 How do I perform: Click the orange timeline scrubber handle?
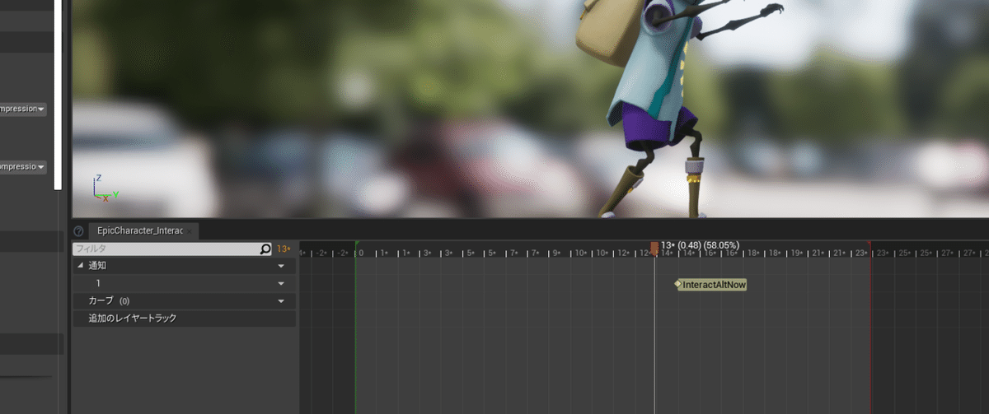coord(654,248)
